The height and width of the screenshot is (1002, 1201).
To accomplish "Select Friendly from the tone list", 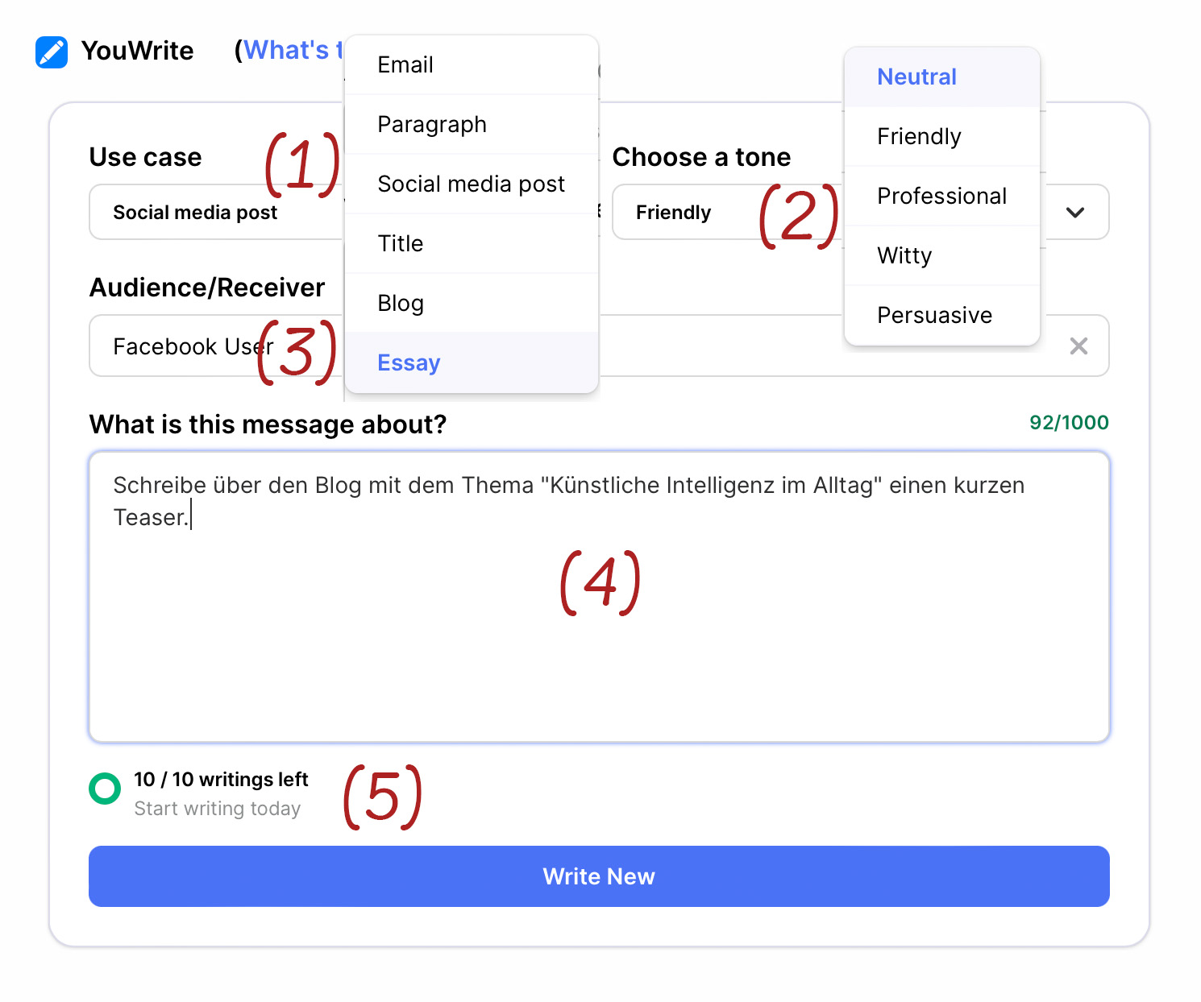I will 942,136.
